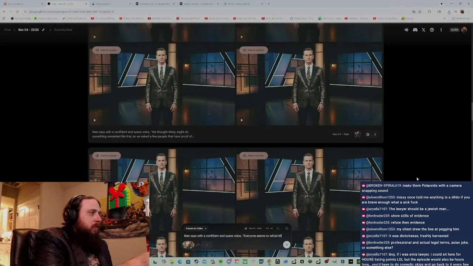Viewport: 473px width, 266px height.
Task: Open the three-dot menu for the 'We thought Missy' generation
Action: 375,134
